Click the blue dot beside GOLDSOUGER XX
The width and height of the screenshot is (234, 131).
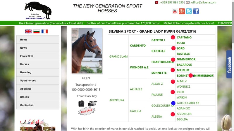(x=173, y=103)
